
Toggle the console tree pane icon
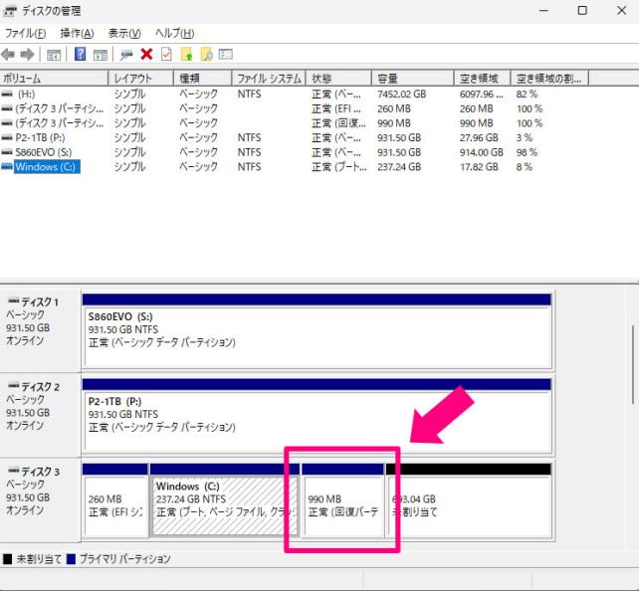tap(54, 55)
